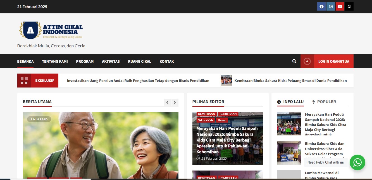Click the Attin Cikal Indonesia logo
Screen dimensions: 372x180
[x=51, y=30]
